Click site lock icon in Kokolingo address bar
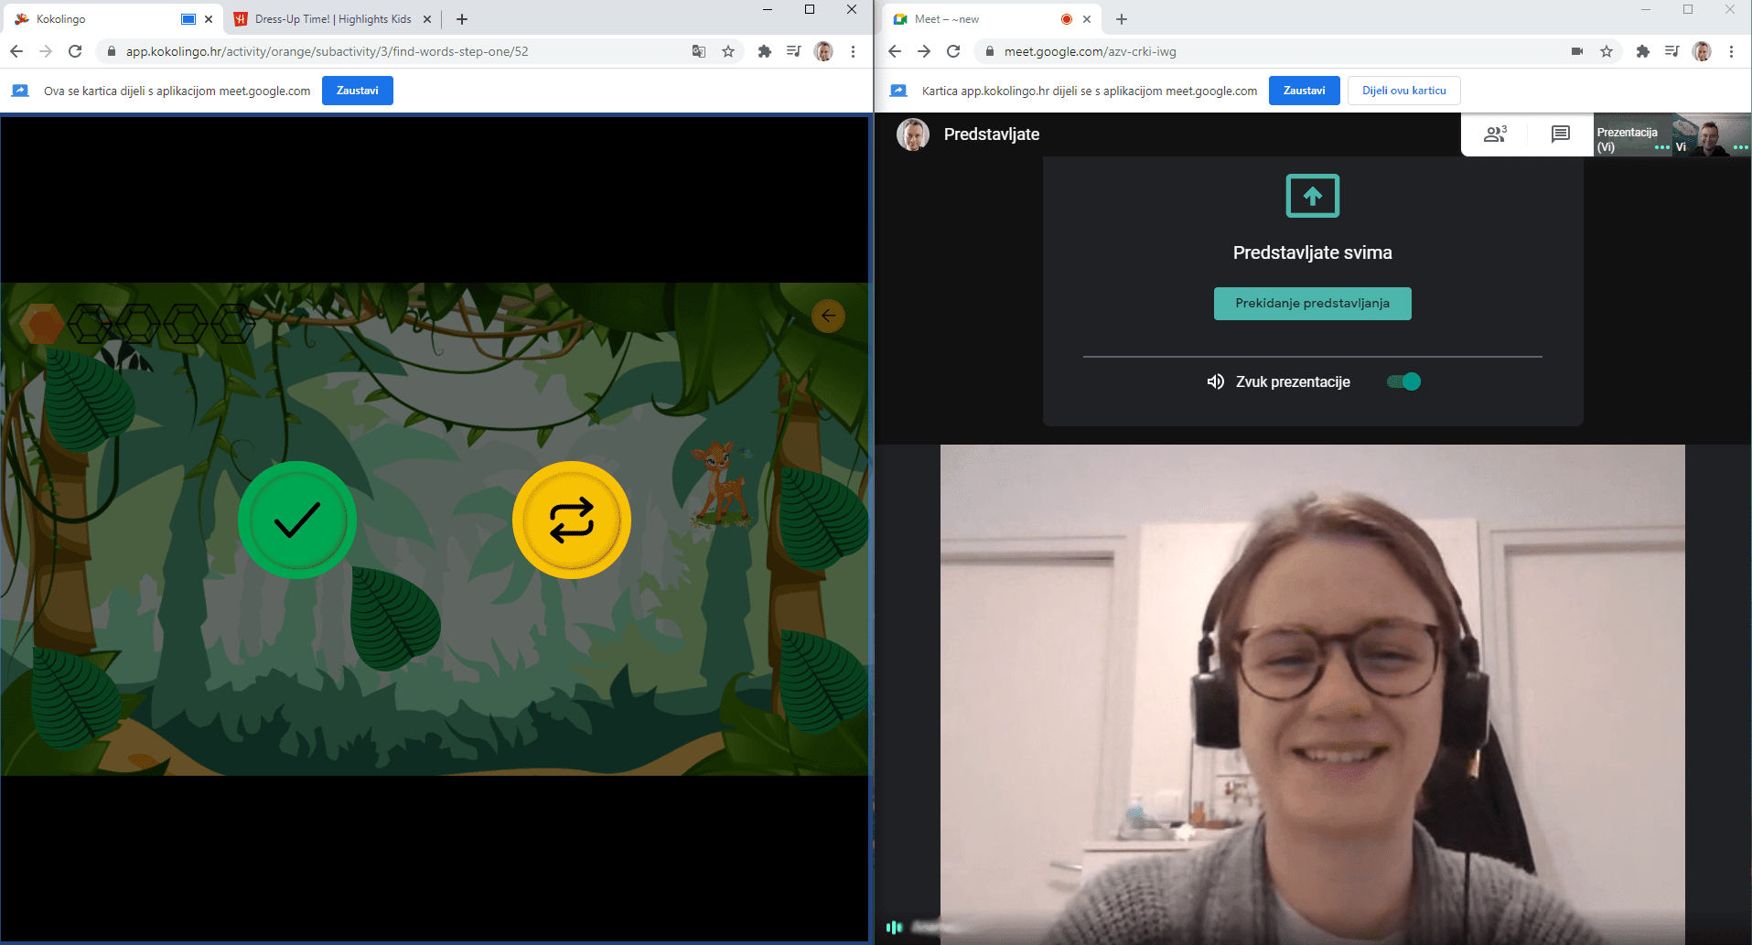 coord(112,51)
